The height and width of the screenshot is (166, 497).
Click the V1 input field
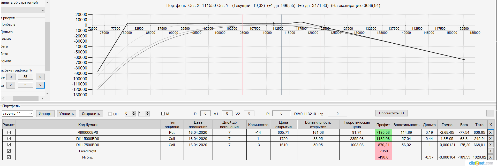coord(227,113)
